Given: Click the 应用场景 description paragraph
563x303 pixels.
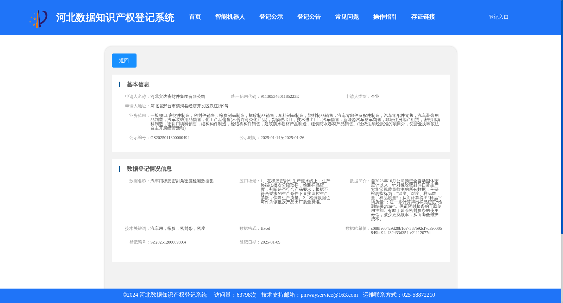Looking at the screenshot, I should coord(296,191).
